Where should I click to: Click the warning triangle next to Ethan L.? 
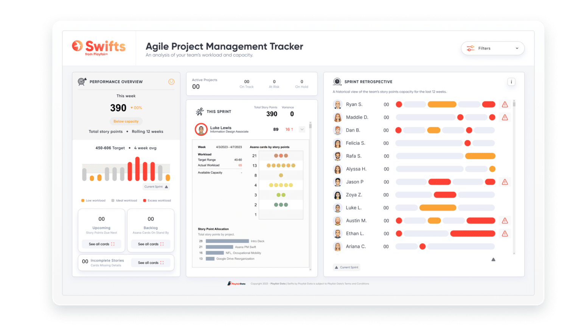pos(505,233)
